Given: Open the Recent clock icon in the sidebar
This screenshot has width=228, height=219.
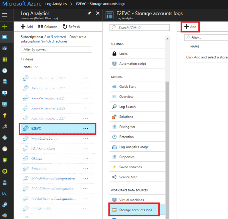Looking at the screenshot, I should coord(5,71).
